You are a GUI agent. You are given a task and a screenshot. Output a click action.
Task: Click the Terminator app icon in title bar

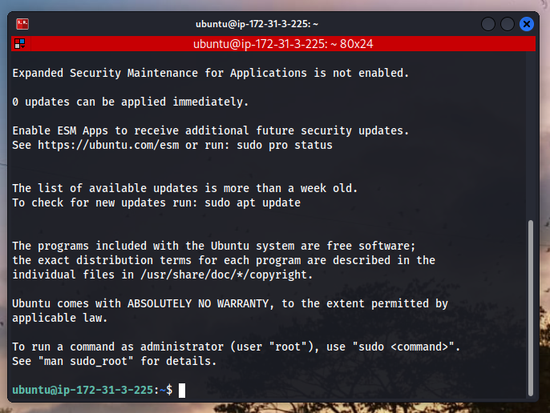click(x=22, y=24)
